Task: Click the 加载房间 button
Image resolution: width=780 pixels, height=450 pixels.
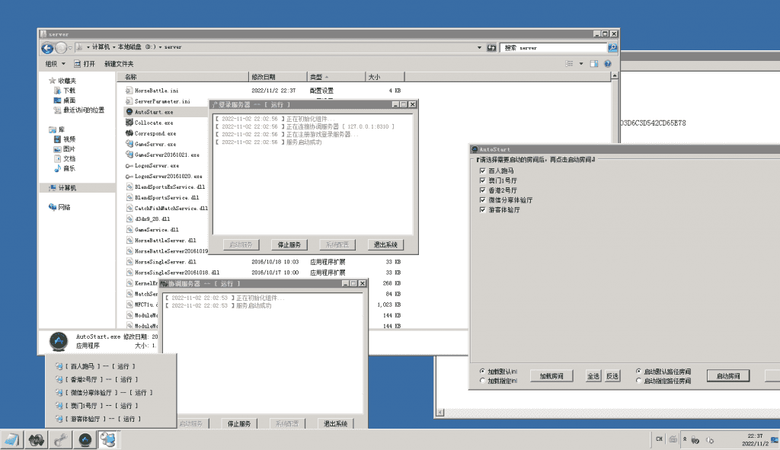Action: (x=551, y=376)
